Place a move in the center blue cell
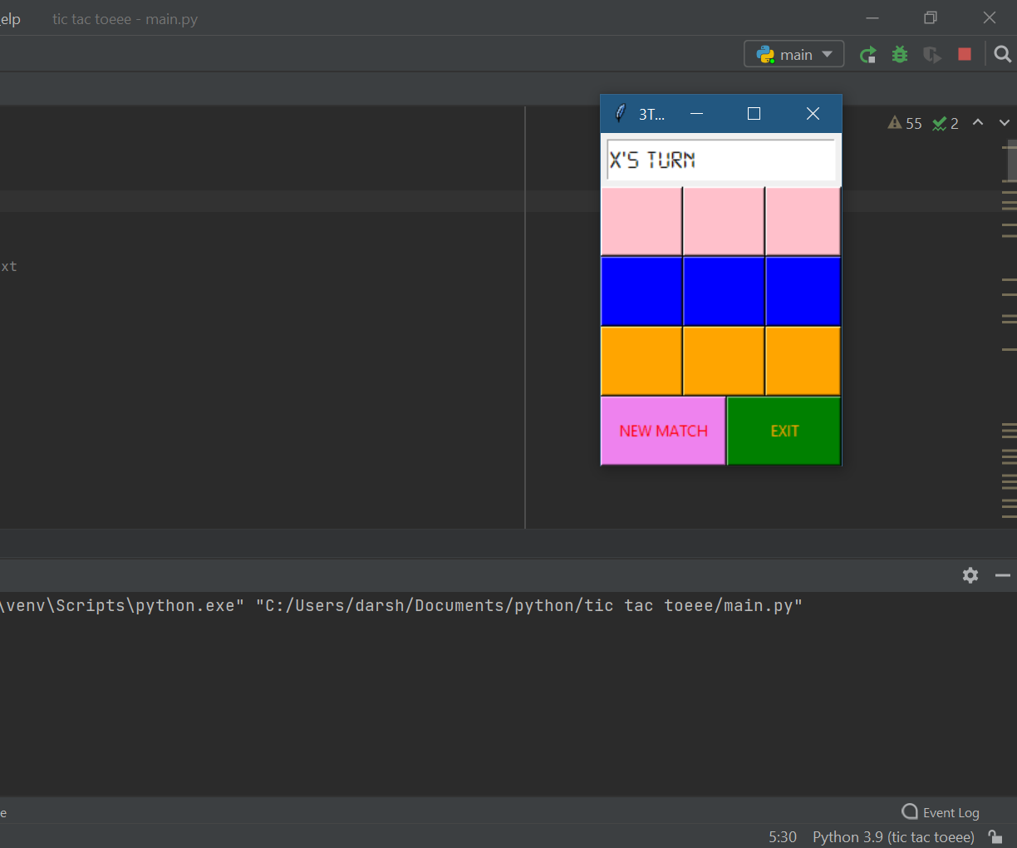Screen dimensions: 1017x848 (x=724, y=291)
